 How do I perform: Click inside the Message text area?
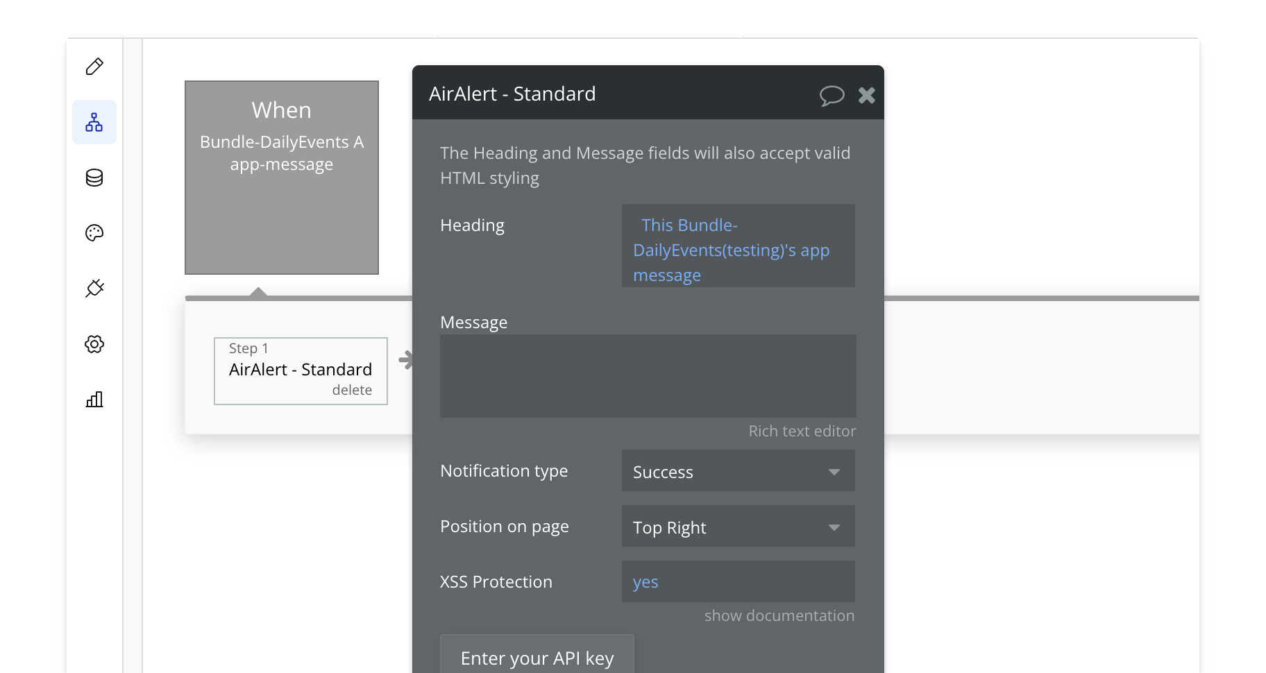(x=648, y=376)
